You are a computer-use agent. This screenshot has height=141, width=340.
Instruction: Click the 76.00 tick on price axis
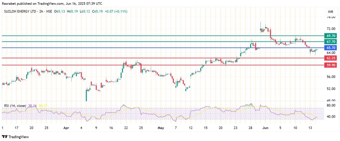330,17
